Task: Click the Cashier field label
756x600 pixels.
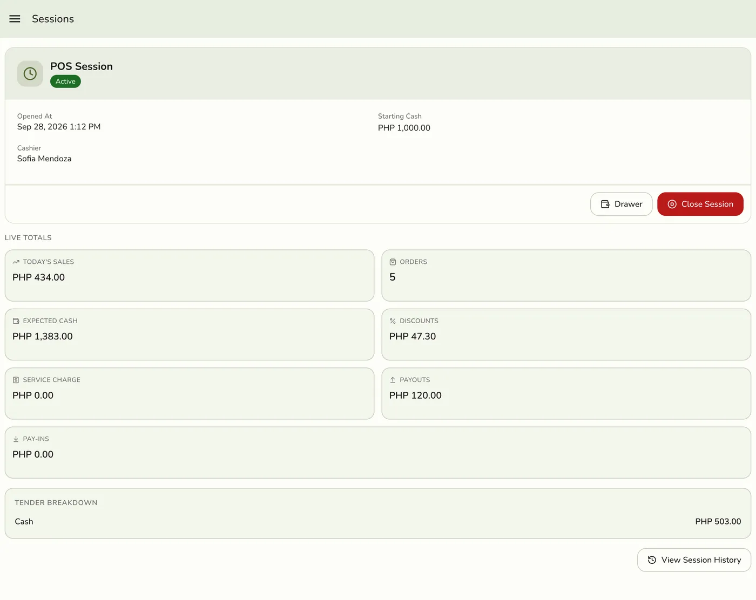Action: (29, 148)
